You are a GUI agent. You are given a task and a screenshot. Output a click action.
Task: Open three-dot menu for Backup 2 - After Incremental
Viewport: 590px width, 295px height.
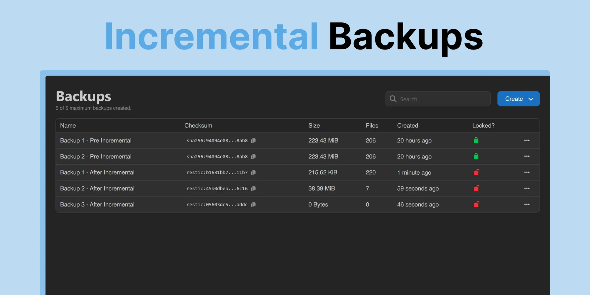click(527, 188)
